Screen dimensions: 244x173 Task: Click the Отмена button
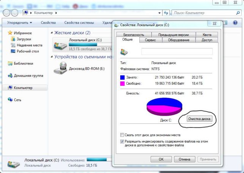tap(184, 159)
